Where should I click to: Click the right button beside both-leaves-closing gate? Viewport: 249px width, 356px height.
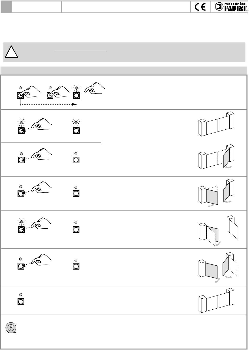point(76,266)
